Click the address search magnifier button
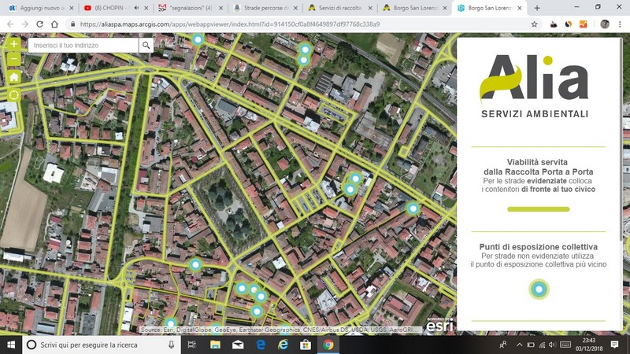 146,46
